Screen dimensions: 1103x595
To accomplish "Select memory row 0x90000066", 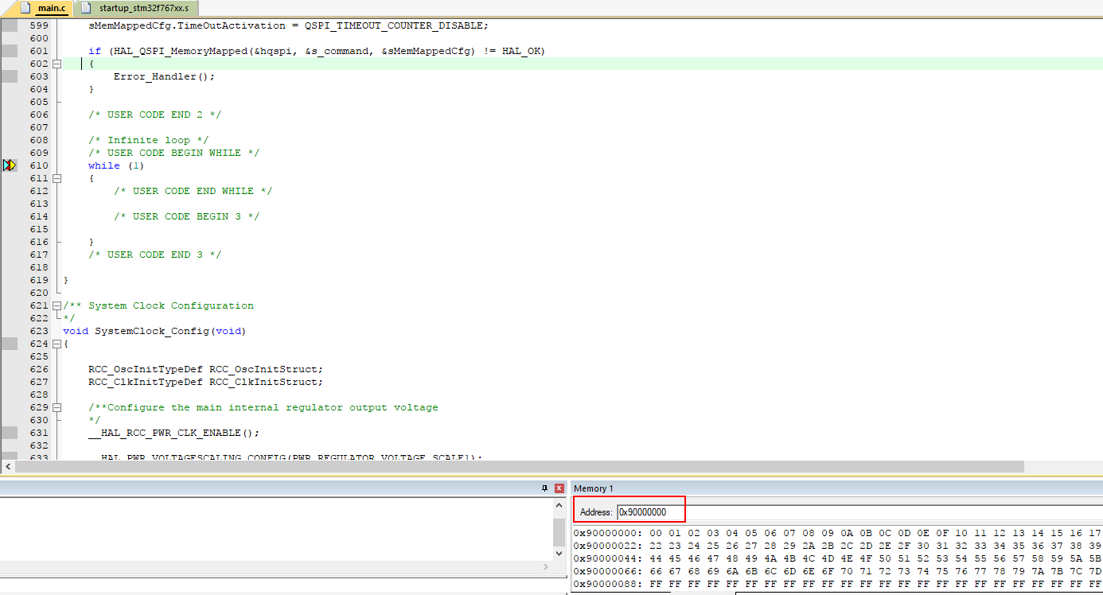I will point(837,571).
